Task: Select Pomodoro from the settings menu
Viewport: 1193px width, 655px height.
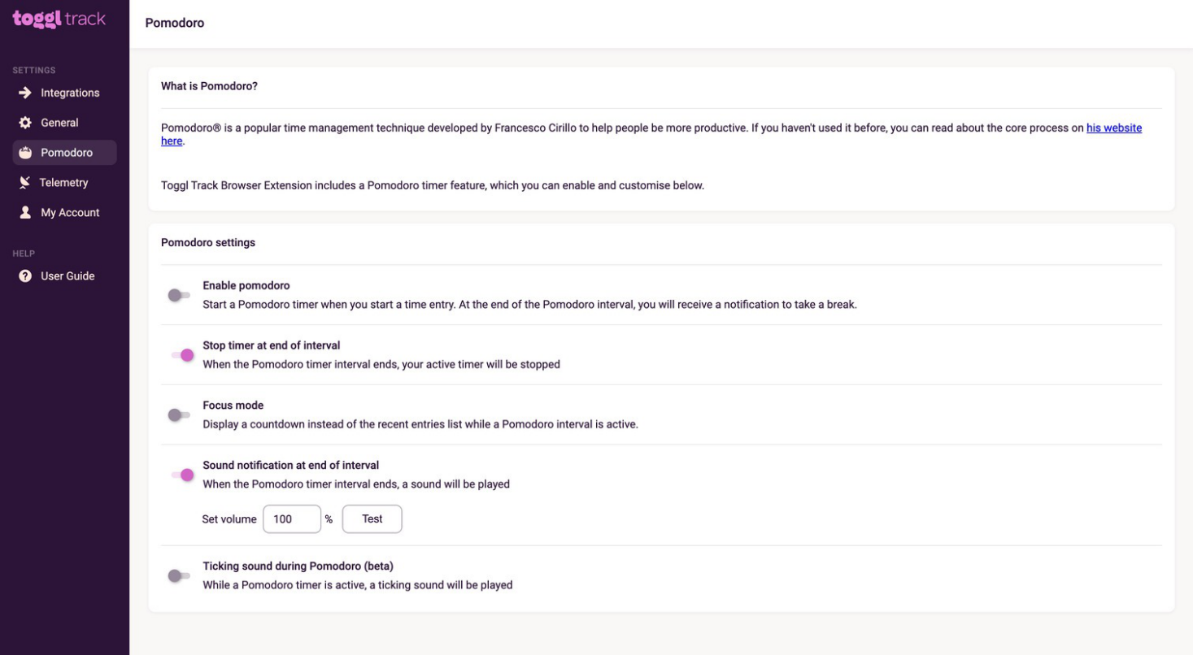Action: (x=65, y=152)
